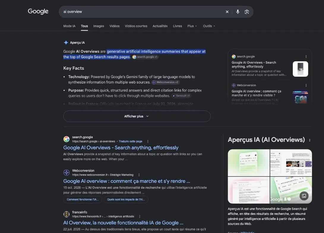The width and height of the screenshot is (324, 233).
Task: Open the Actualités tab
Action: pyautogui.click(x=160, y=26)
